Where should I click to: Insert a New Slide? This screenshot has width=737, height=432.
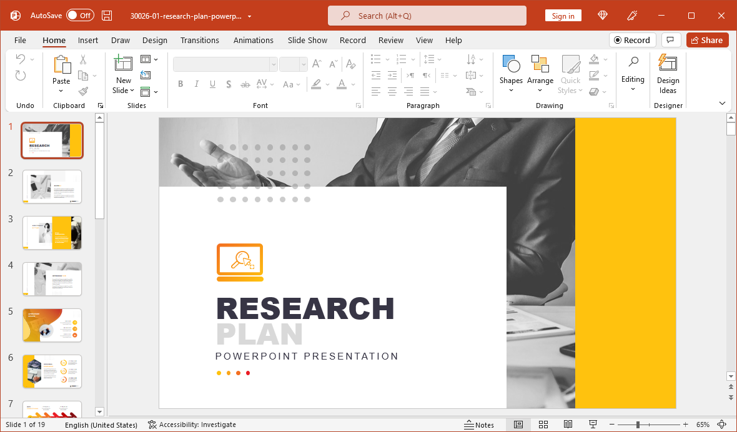tap(123, 67)
